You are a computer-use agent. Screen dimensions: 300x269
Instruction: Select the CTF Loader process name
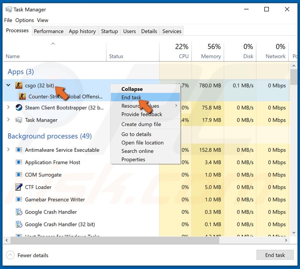[38, 187]
